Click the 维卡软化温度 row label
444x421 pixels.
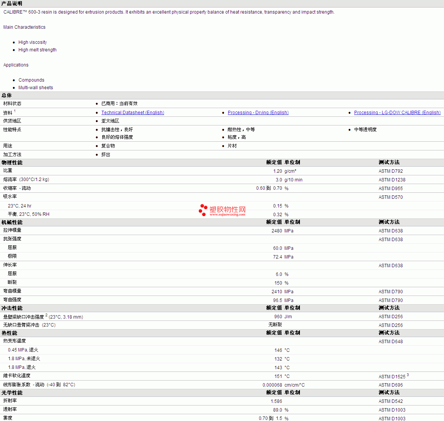click(x=17, y=376)
